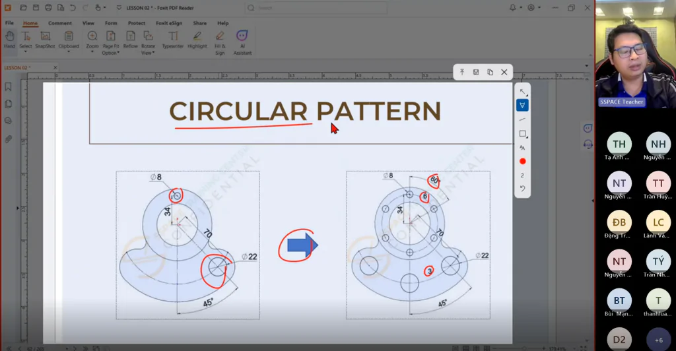676x351 pixels.
Task: Pin the screenshot using pin-to-top icon
Action: pyautogui.click(x=461, y=72)
